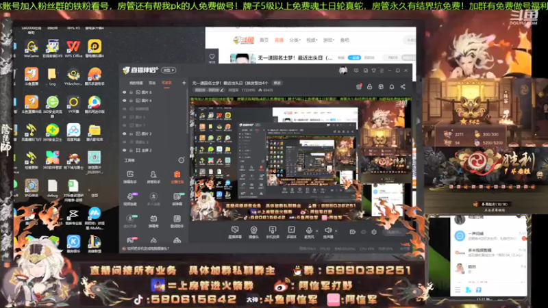Click the Douyu logo on website
548x308 pixels.
coord(244,40)
